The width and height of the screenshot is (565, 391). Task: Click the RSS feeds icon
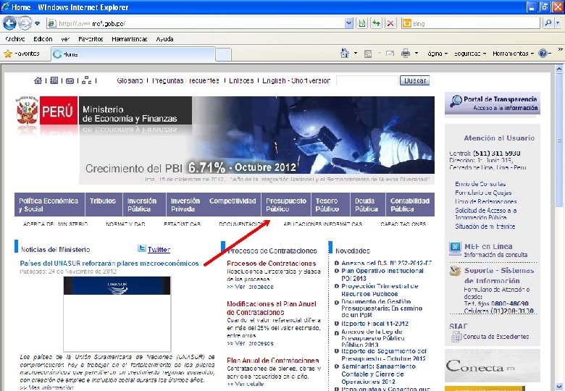click(367, 54)
